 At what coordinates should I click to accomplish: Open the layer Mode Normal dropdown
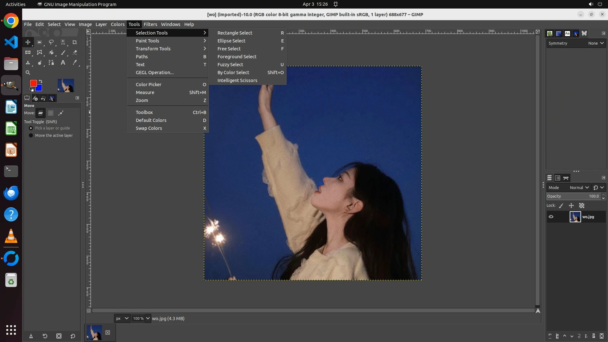point(579,187)
